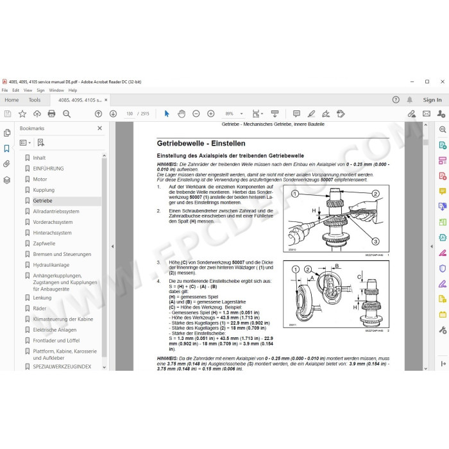Switch to the Tools tab

(35, 100)
